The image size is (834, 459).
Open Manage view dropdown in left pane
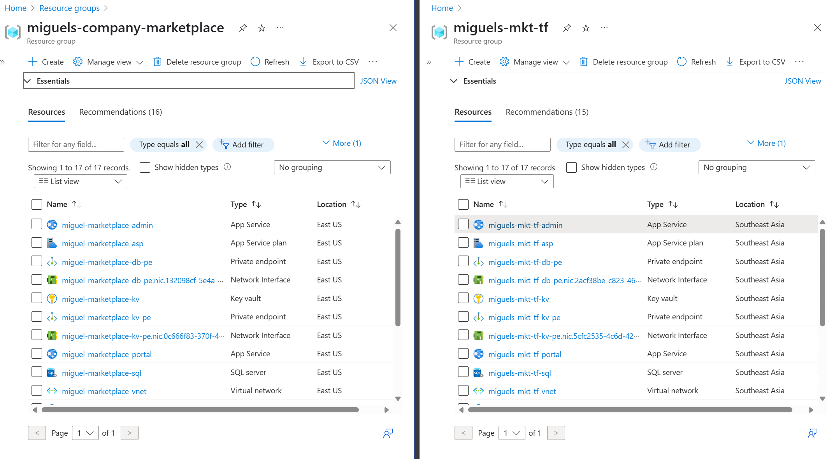[109, 62]
